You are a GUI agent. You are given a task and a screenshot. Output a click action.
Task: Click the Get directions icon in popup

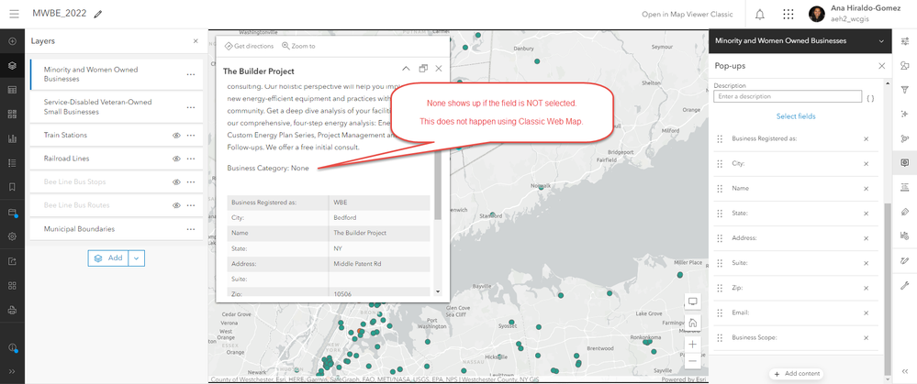point(229,46)
